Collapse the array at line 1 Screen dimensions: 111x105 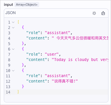[13, 22]
